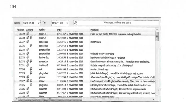186x102 pixels.
Task: Open the To date dropdown arrow
Action: 67,23
